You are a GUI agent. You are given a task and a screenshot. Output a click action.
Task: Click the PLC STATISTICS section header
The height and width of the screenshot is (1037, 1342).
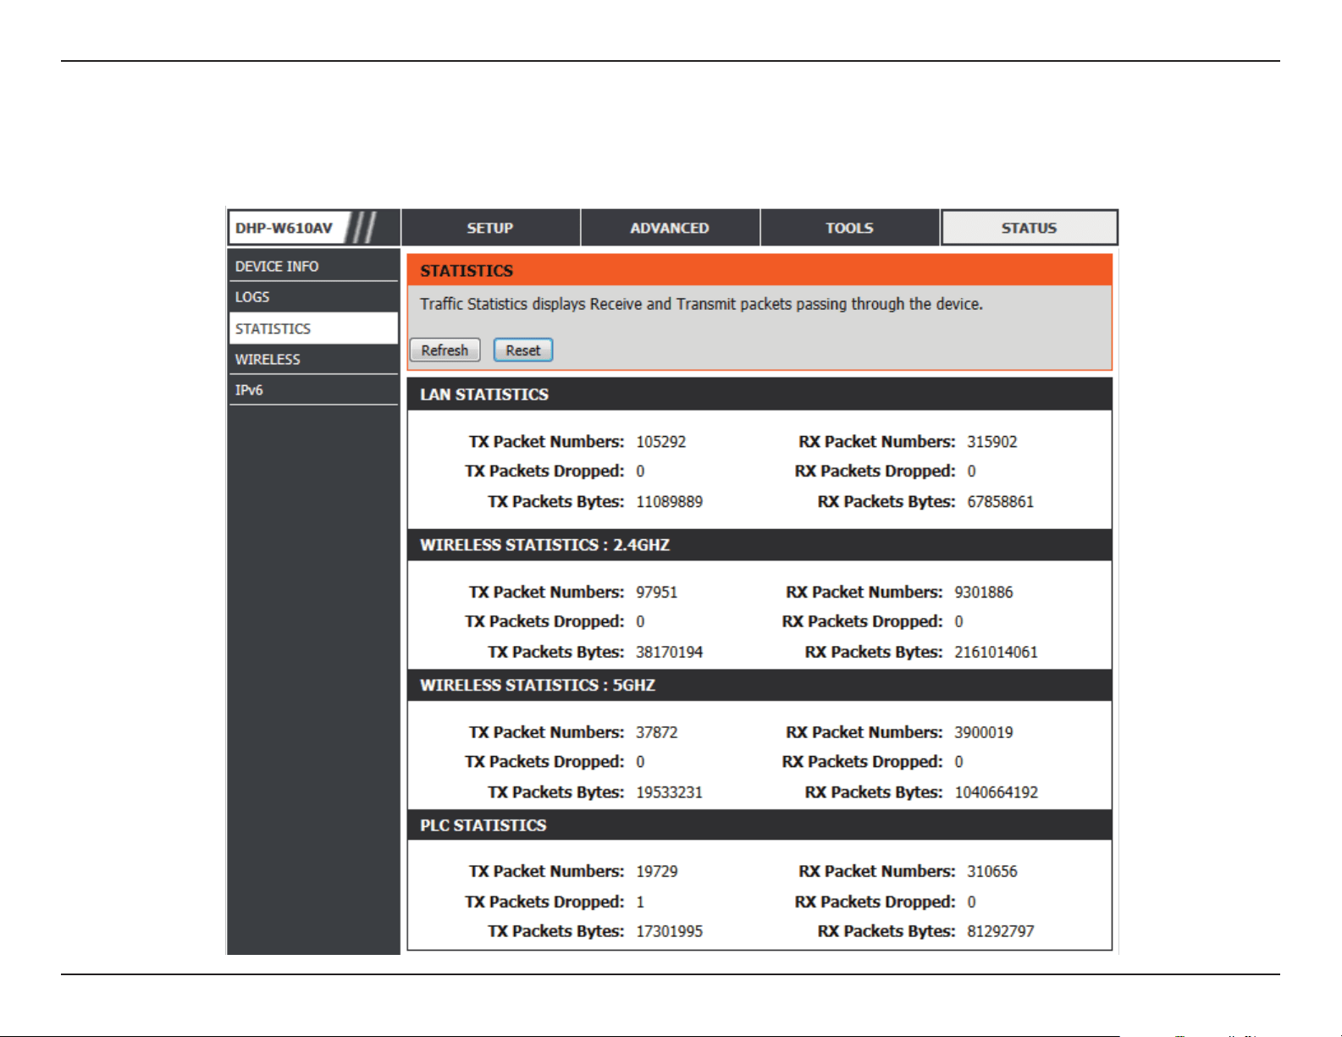point(759,825)
